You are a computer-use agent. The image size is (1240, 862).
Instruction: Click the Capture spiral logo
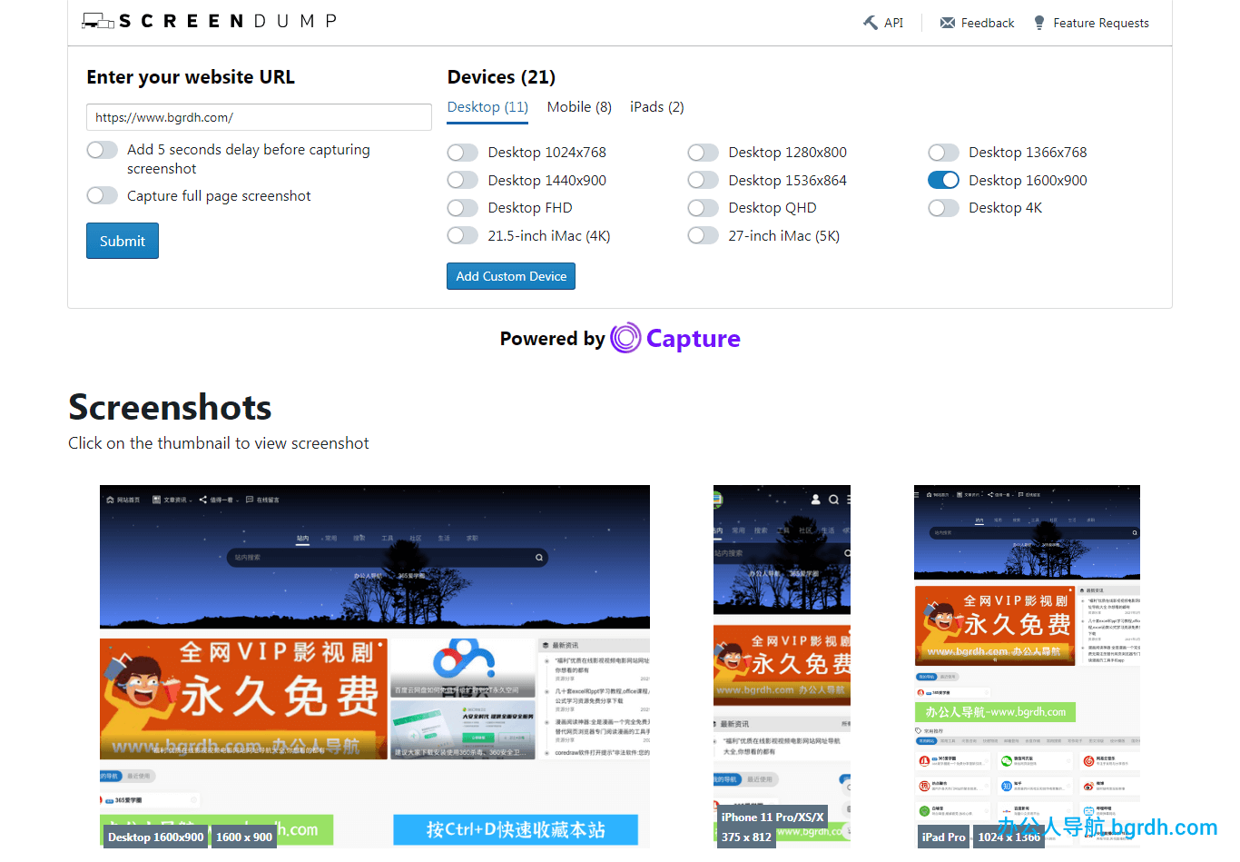[x=625, y=338]
